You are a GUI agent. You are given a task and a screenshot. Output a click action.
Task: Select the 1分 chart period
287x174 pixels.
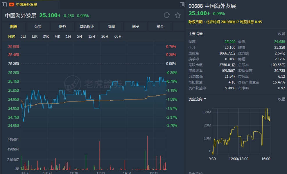coord(69,36)
